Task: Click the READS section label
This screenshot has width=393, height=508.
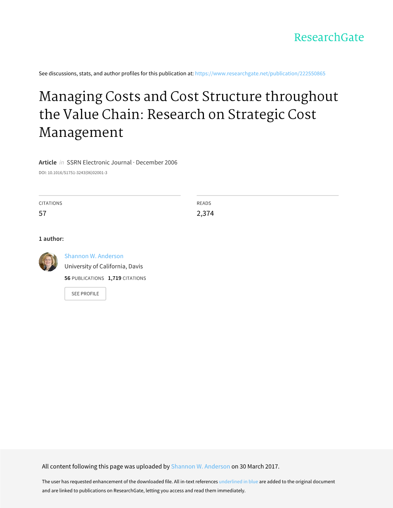Action: point(204,203)
